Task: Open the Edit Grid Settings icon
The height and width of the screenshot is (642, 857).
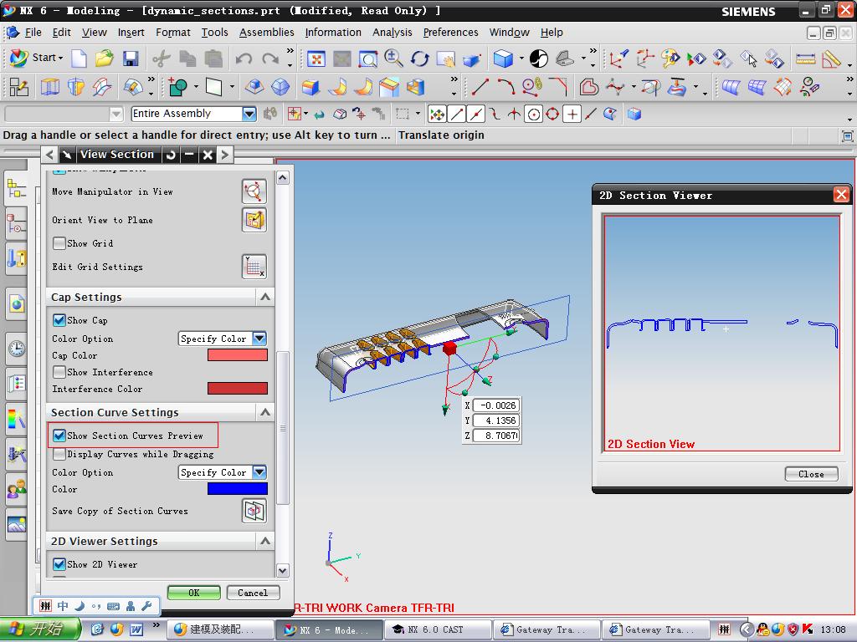Action: [254, 267]
